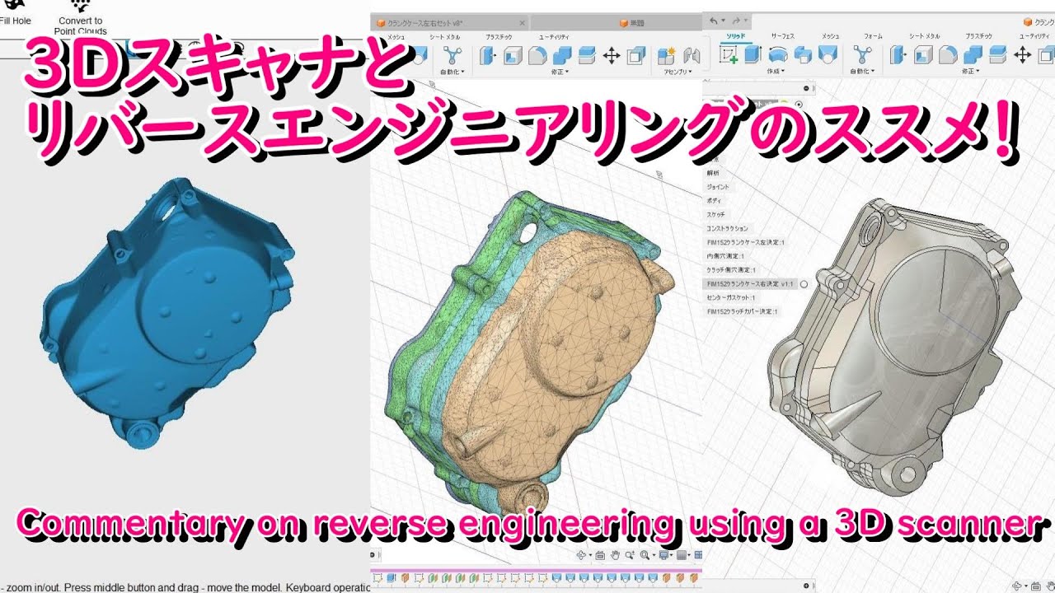The image size is (1055, 593).
Task: Switch to メッシュ tab in right window
Action: 831,37
